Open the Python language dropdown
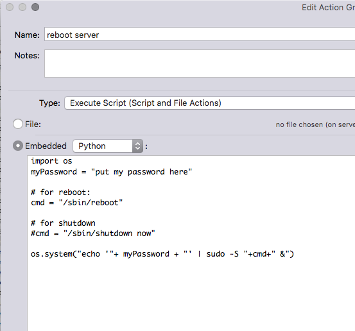This screenshot has width=355, height=331. point(108,146)
